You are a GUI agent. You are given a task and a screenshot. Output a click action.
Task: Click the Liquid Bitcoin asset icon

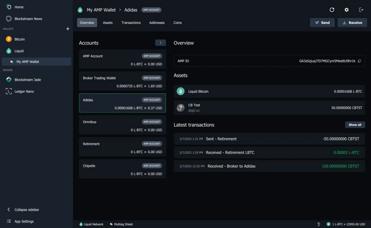(x=180, y=91)
